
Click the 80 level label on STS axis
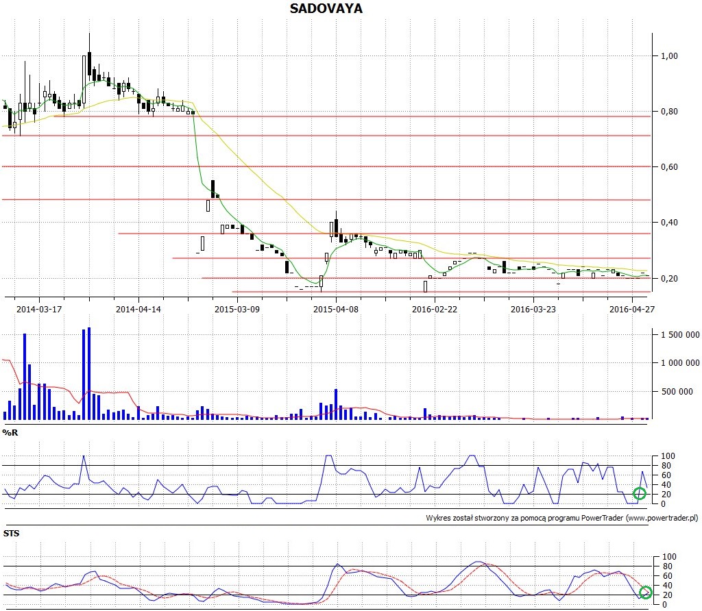point(667,566)
